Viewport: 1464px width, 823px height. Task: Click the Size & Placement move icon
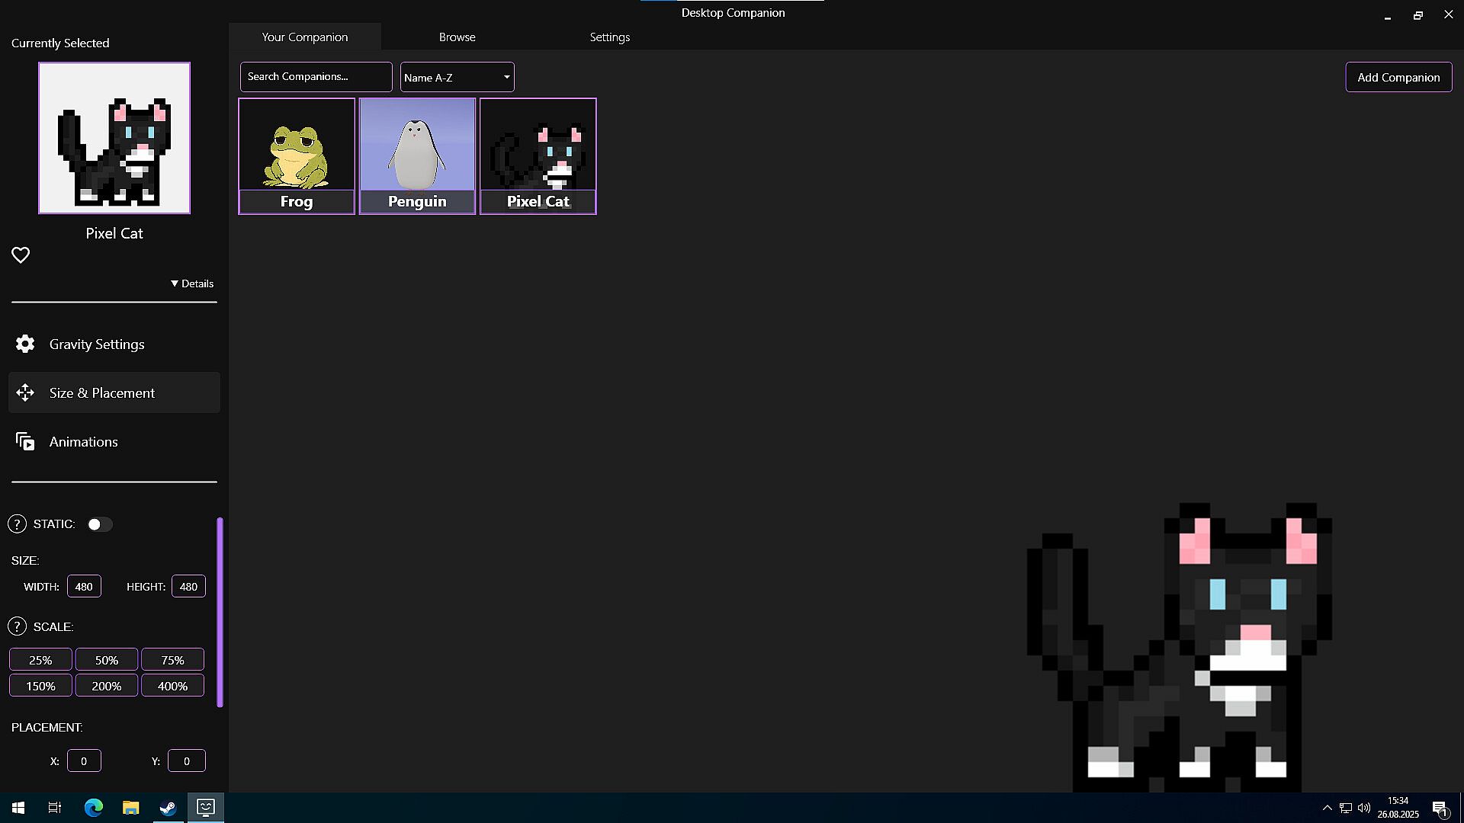[25, 393]
